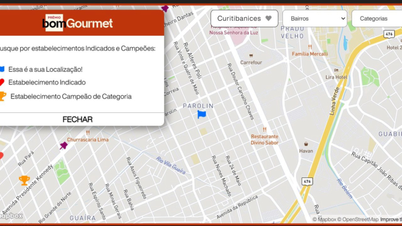Click the heart icon in Curitibanices button
The image size is (402, 226).
268,18
